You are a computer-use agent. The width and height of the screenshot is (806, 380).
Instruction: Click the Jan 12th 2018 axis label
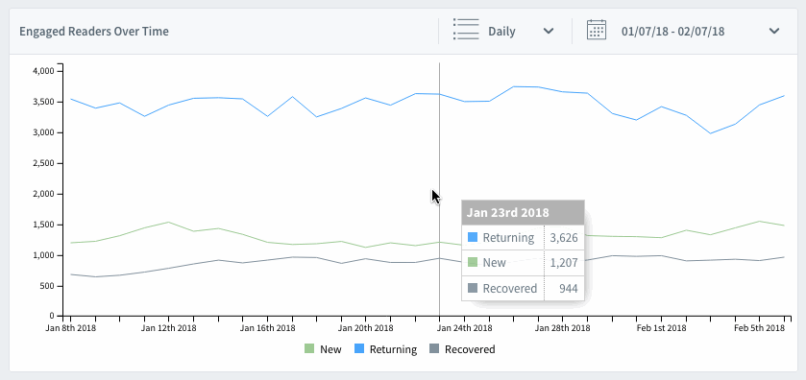click(169, 327)
